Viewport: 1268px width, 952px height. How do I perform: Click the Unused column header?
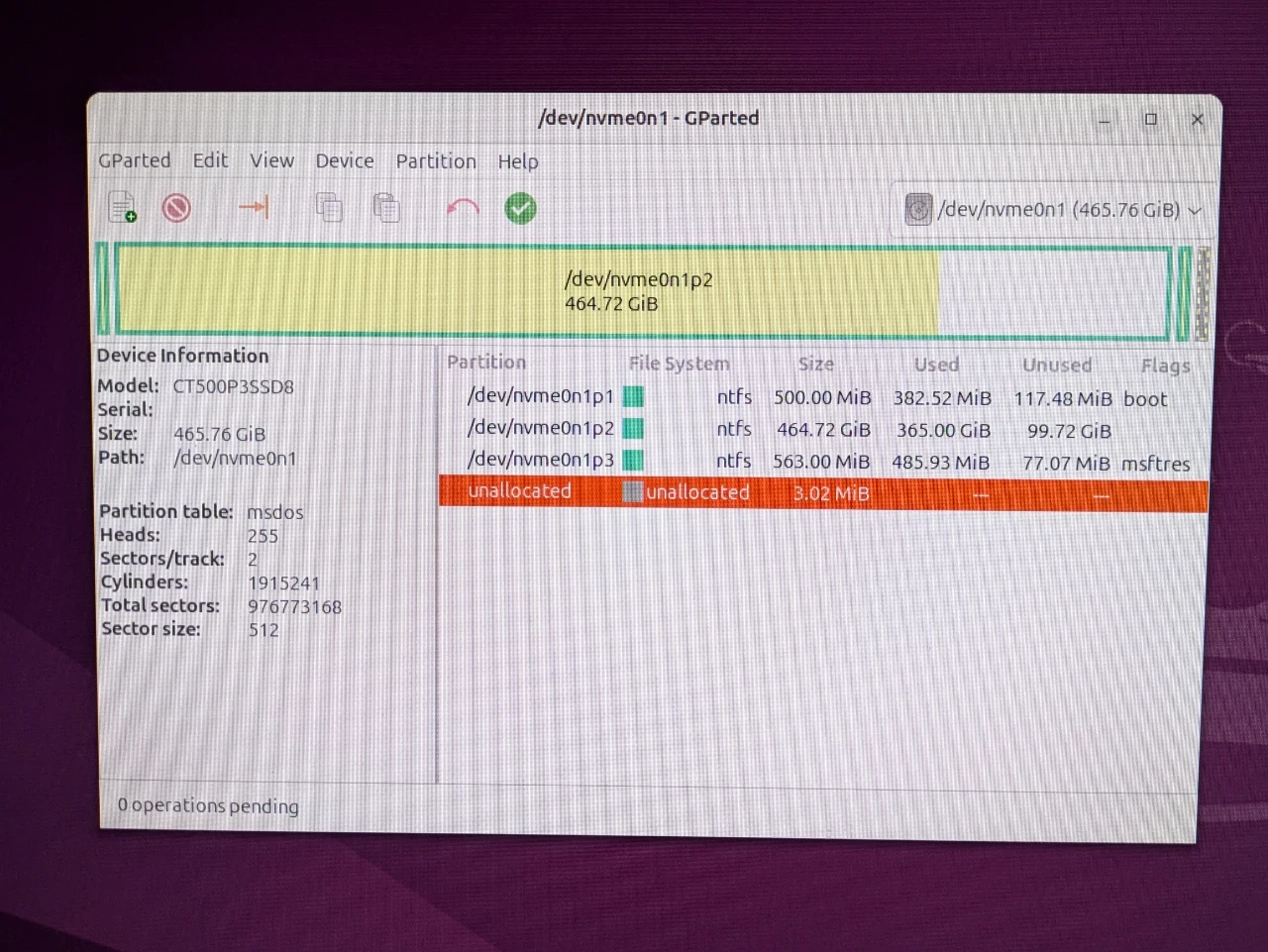pos(1057,365)
